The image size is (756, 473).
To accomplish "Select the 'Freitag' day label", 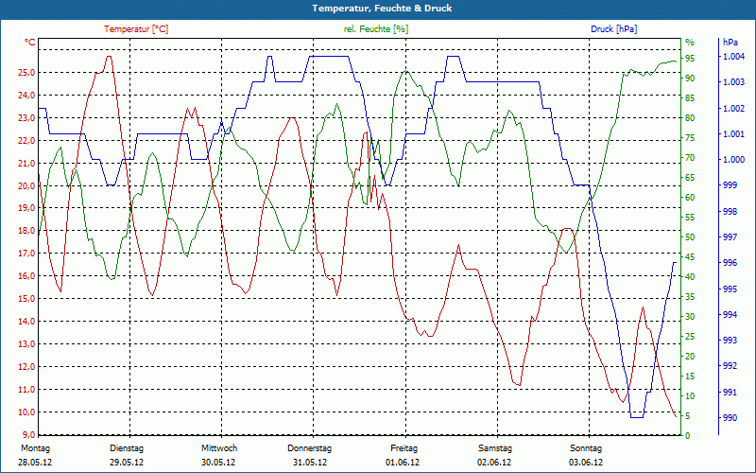I will tap(404, 448).
